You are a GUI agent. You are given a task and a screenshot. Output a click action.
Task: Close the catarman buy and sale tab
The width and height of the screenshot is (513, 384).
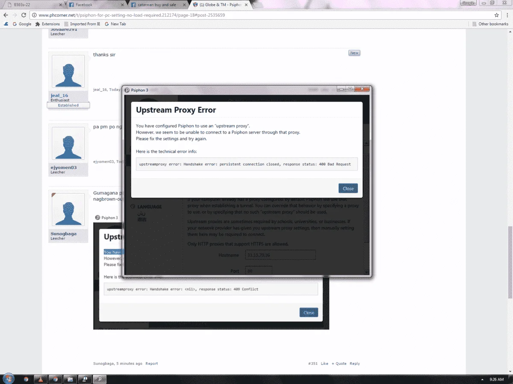184,5
